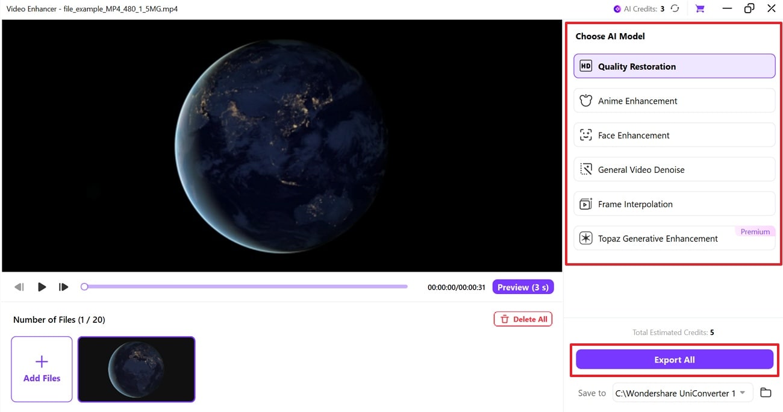Open the Save to location dropdown
783x412 pixels.
[741, 392]
